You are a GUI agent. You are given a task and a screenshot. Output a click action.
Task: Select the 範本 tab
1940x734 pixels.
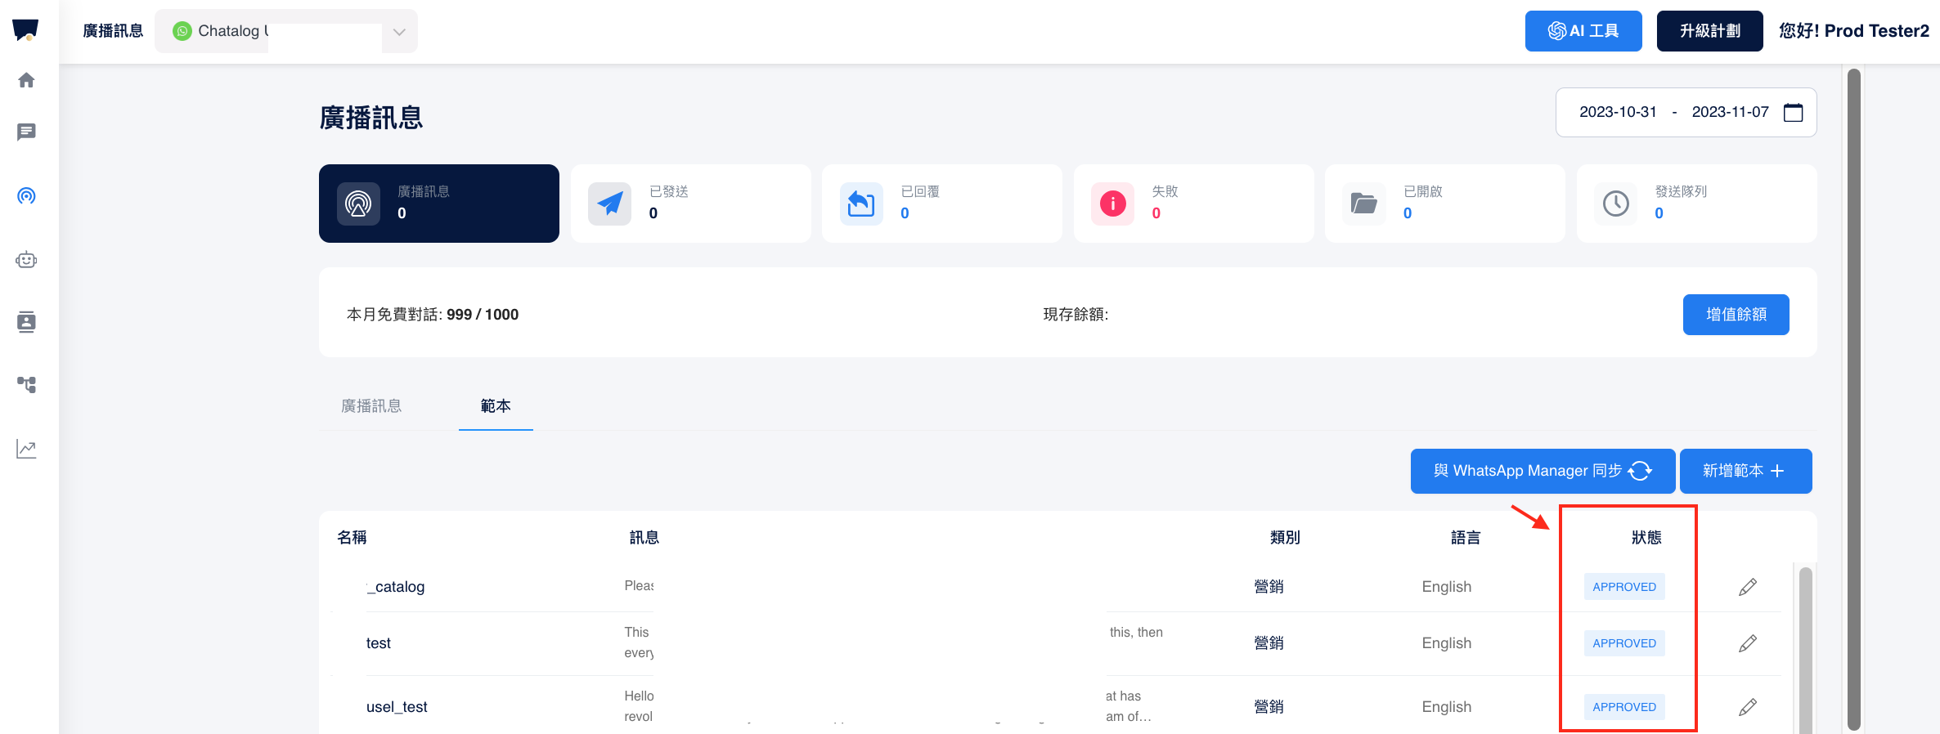[x=496, y=406]
